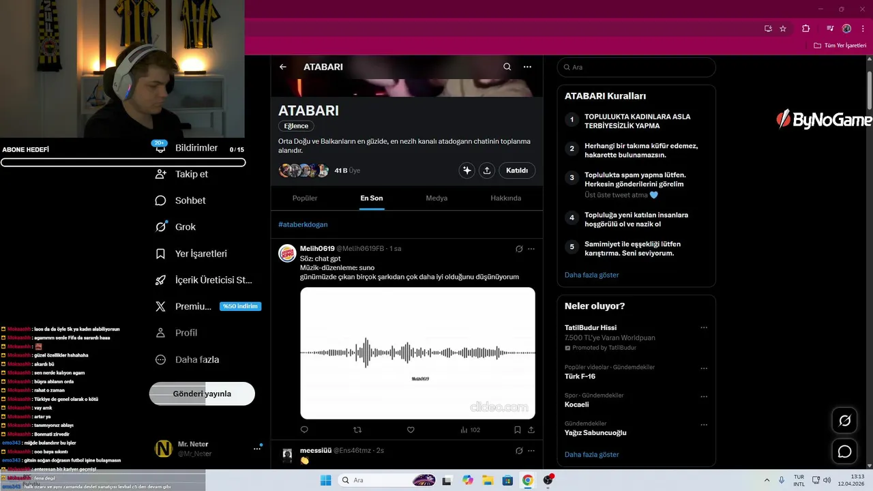Share the ATABARI community
This screenshot has width=873, height=491.
pos(487,170)
